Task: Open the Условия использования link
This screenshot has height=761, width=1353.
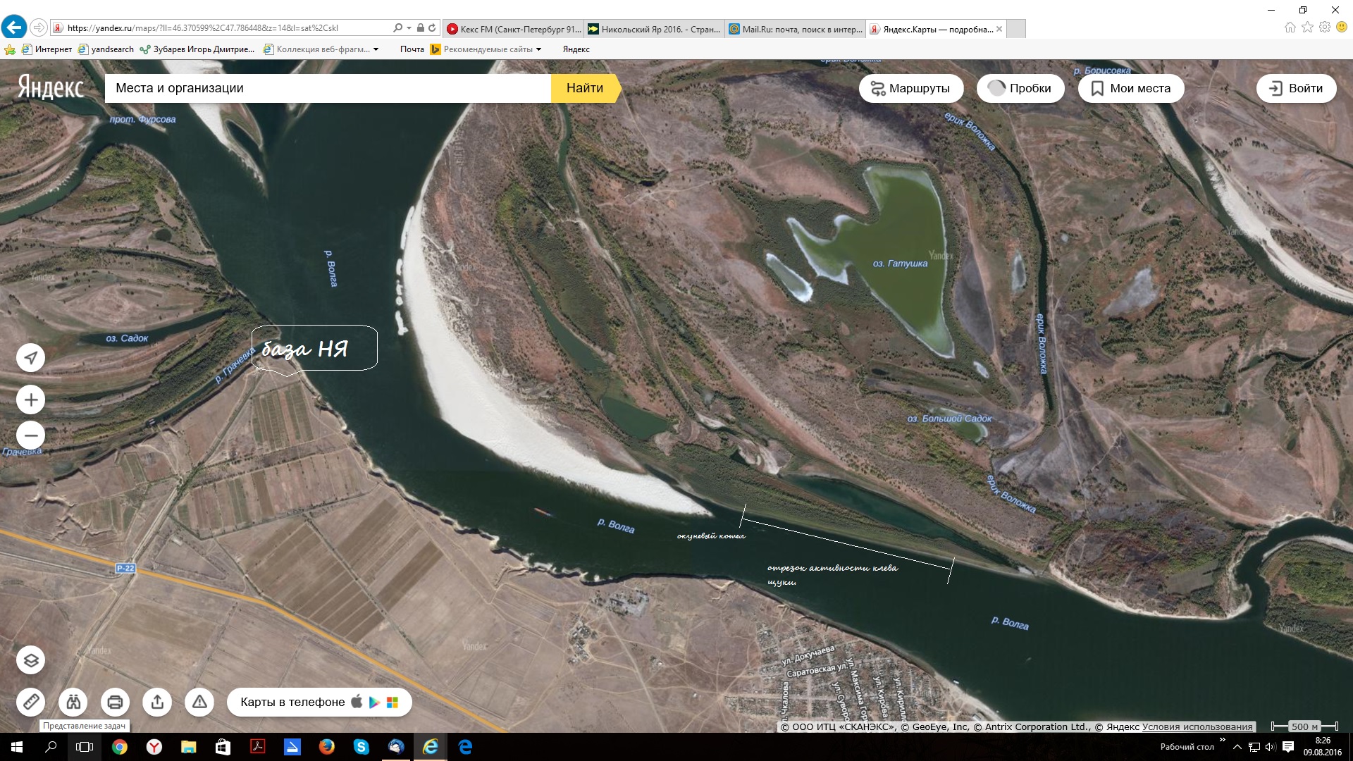Action: pyautogui.click(x=1197, y=726)
